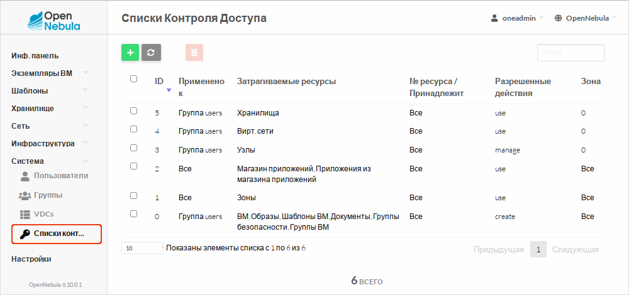Open Пользователи via its user icon
Viewport: 629px width, 295px height.
[x=26, y=176]
